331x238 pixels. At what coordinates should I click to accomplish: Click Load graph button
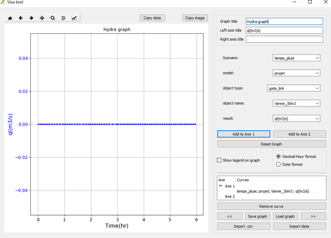pyautogui.click(x=285, y=216)
